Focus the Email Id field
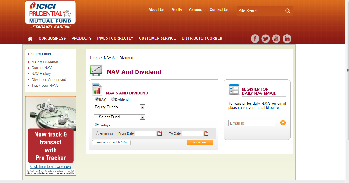The height and width of the screenshot is (183, 349). (252, 123)
